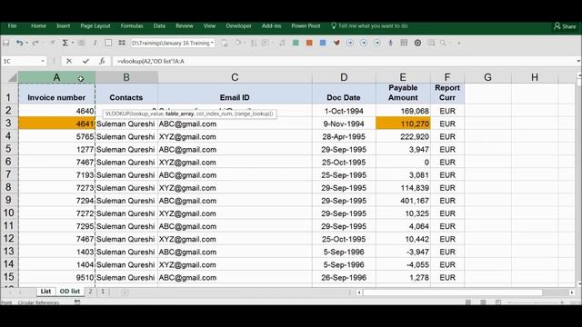This screenshot has height=327, width=582.
Task: Click the first circled arrow toolbar icon
Action: tap(349, 43)
